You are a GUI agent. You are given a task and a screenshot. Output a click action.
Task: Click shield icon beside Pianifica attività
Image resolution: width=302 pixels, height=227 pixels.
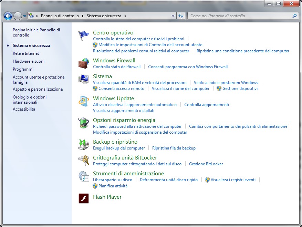(x=95, y=186)
